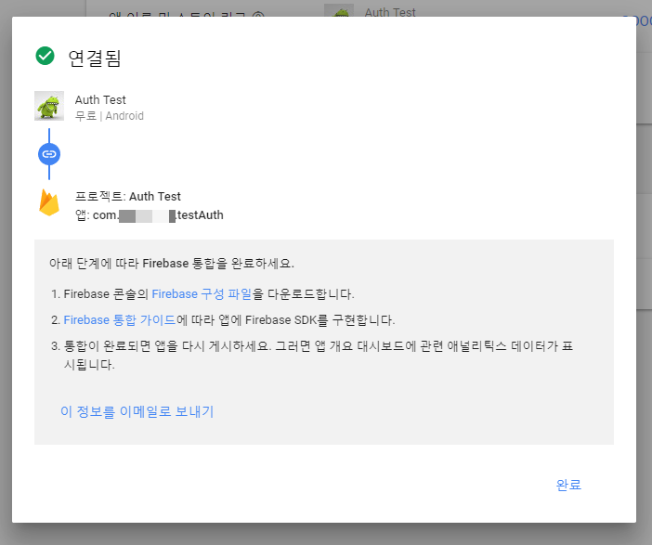Click Auth Test title in background page
The width and height of the screenshot is (652, 545).
click(390, 12)
